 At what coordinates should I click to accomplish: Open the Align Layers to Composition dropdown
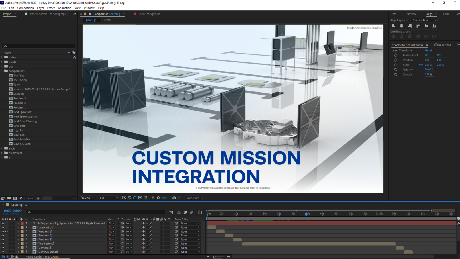(424, 20)
